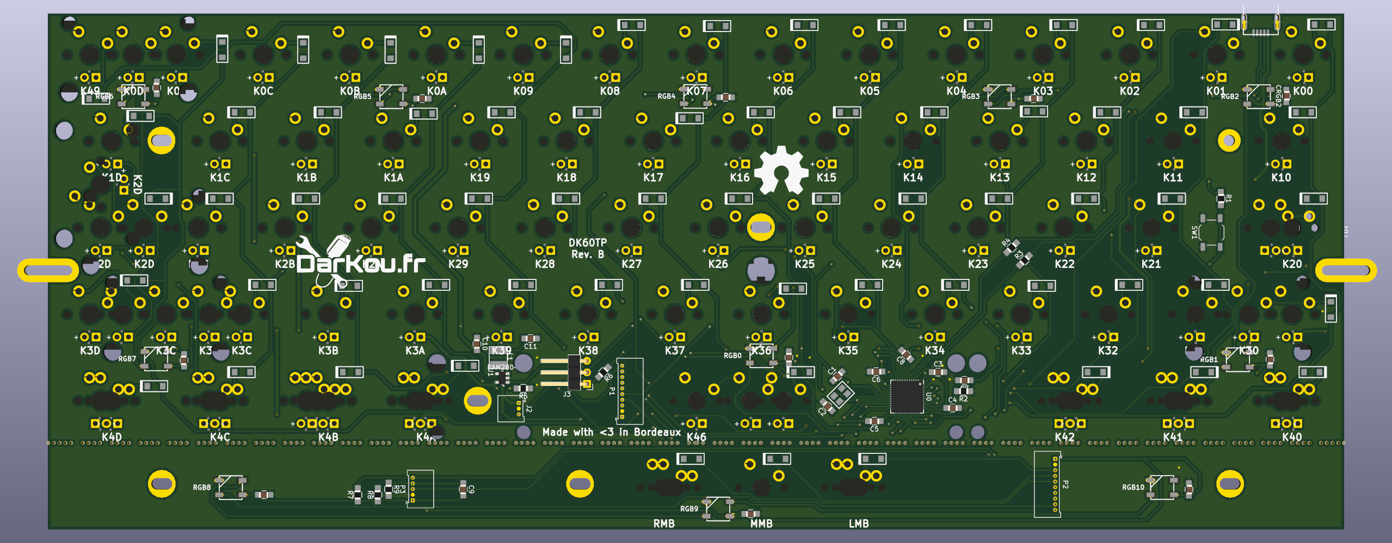Click the K1C key label

pyautogui.click(x=220, y=177)
